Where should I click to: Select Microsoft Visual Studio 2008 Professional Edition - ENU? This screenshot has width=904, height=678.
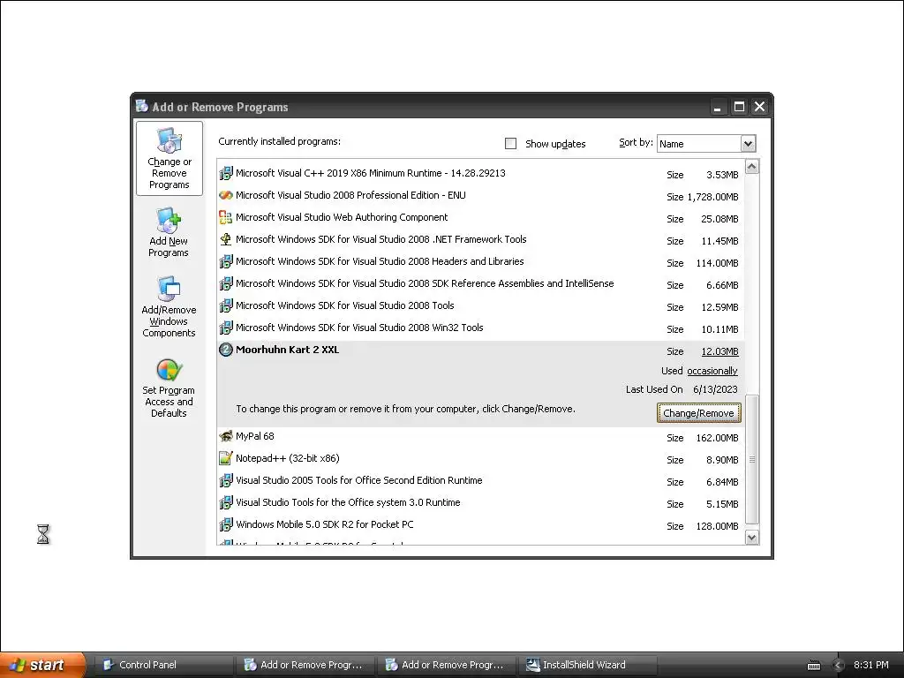(x=481, y=196)
